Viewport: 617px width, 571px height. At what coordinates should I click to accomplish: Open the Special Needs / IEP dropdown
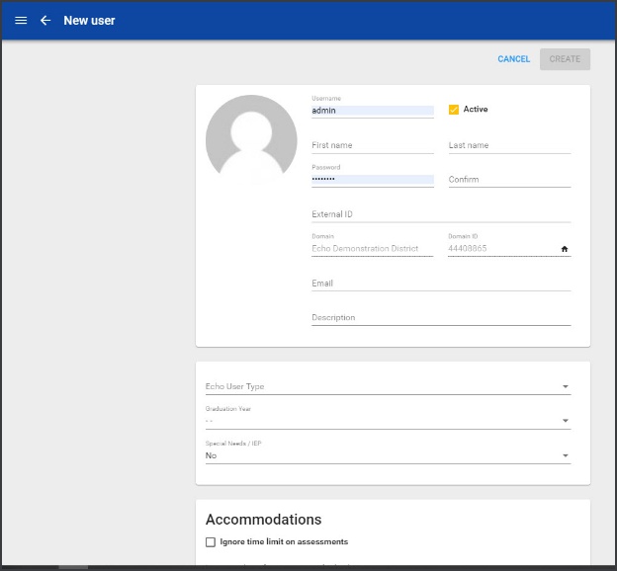pyautogui.click(x=387, y=455)
